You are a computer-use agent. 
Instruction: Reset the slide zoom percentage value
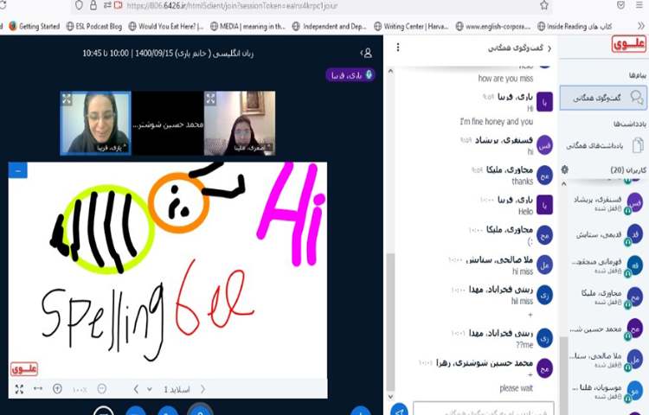[x=80, y=389]
